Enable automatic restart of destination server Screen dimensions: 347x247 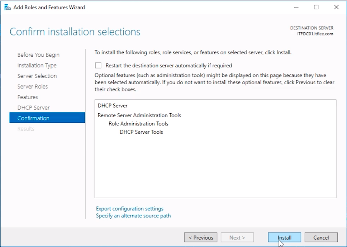(x=98, y=66)
